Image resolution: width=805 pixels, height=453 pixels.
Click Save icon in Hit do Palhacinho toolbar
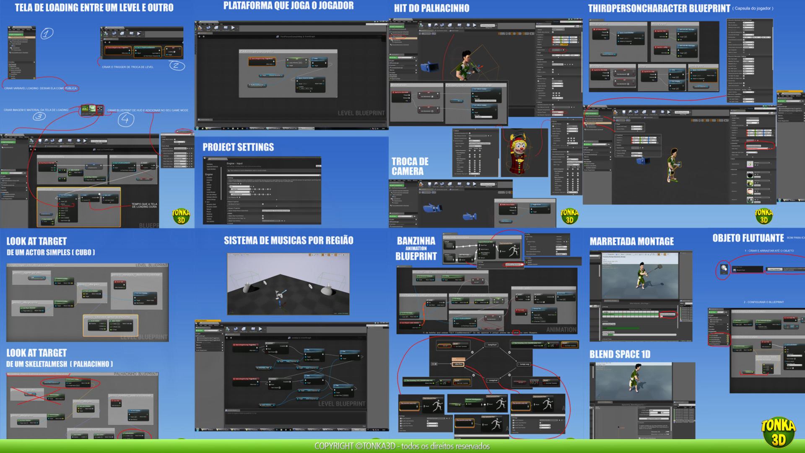coord(429,25)
